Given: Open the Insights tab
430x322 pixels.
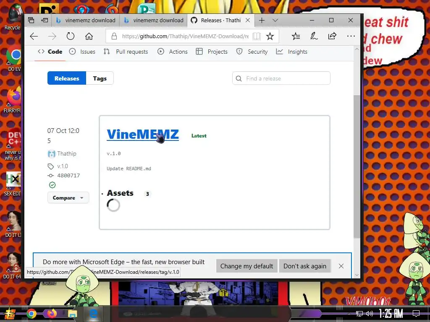Looking at the screenshot, I should click(x=292, y=52).
